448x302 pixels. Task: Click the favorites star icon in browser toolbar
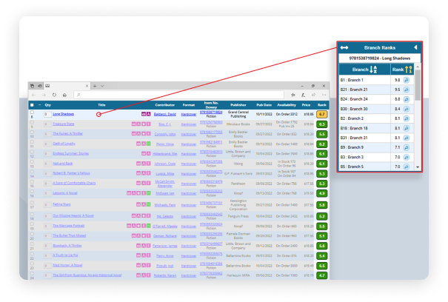pos(293,95)
